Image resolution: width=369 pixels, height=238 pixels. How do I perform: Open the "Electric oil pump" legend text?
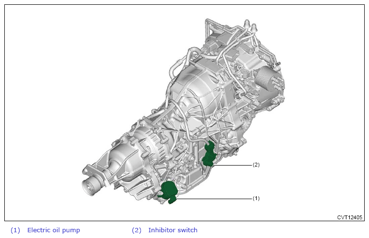[x=53, y=230]
